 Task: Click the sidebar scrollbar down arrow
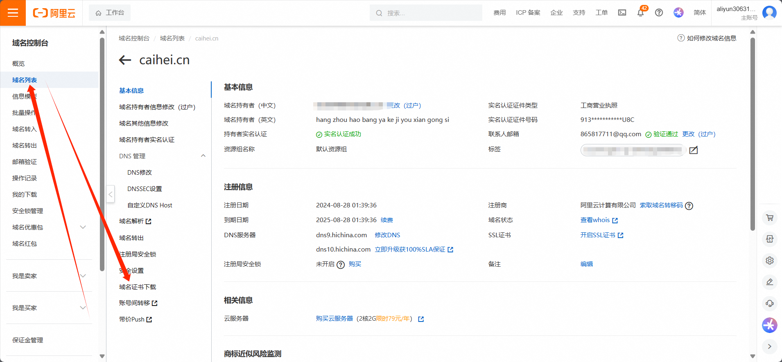(102, 356)
